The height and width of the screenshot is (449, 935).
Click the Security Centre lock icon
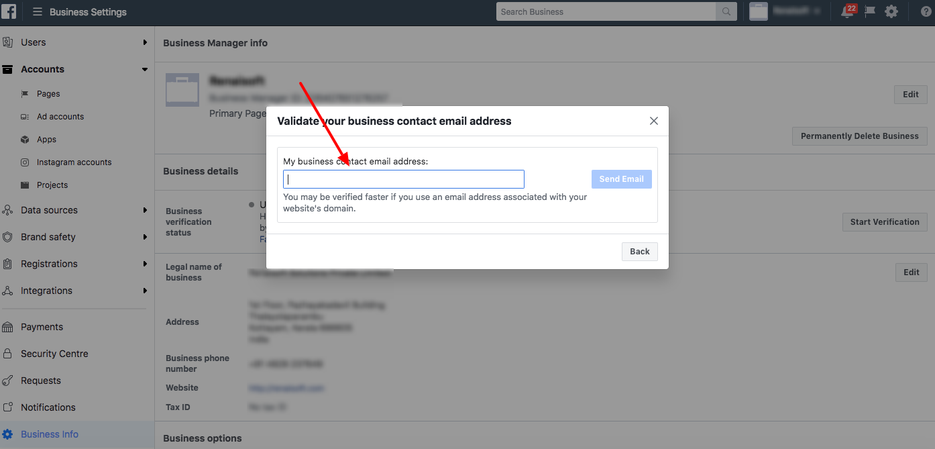8,354
